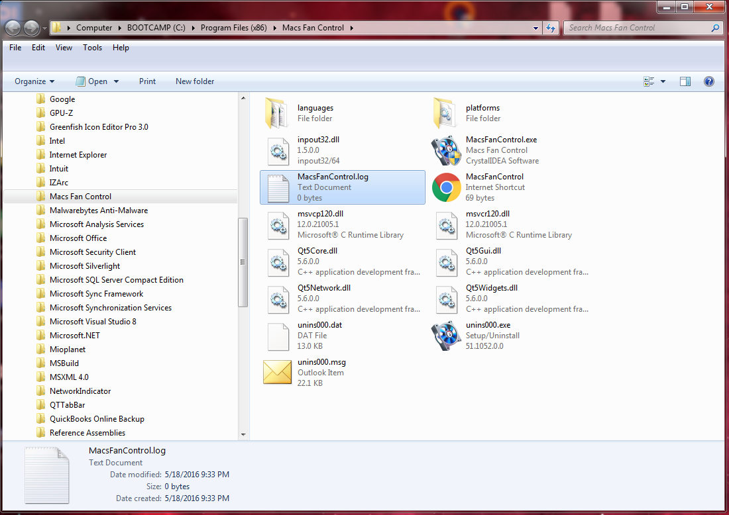Select QuickBooks Online Backup folder
729x515 pixels.
coord(97,419)
